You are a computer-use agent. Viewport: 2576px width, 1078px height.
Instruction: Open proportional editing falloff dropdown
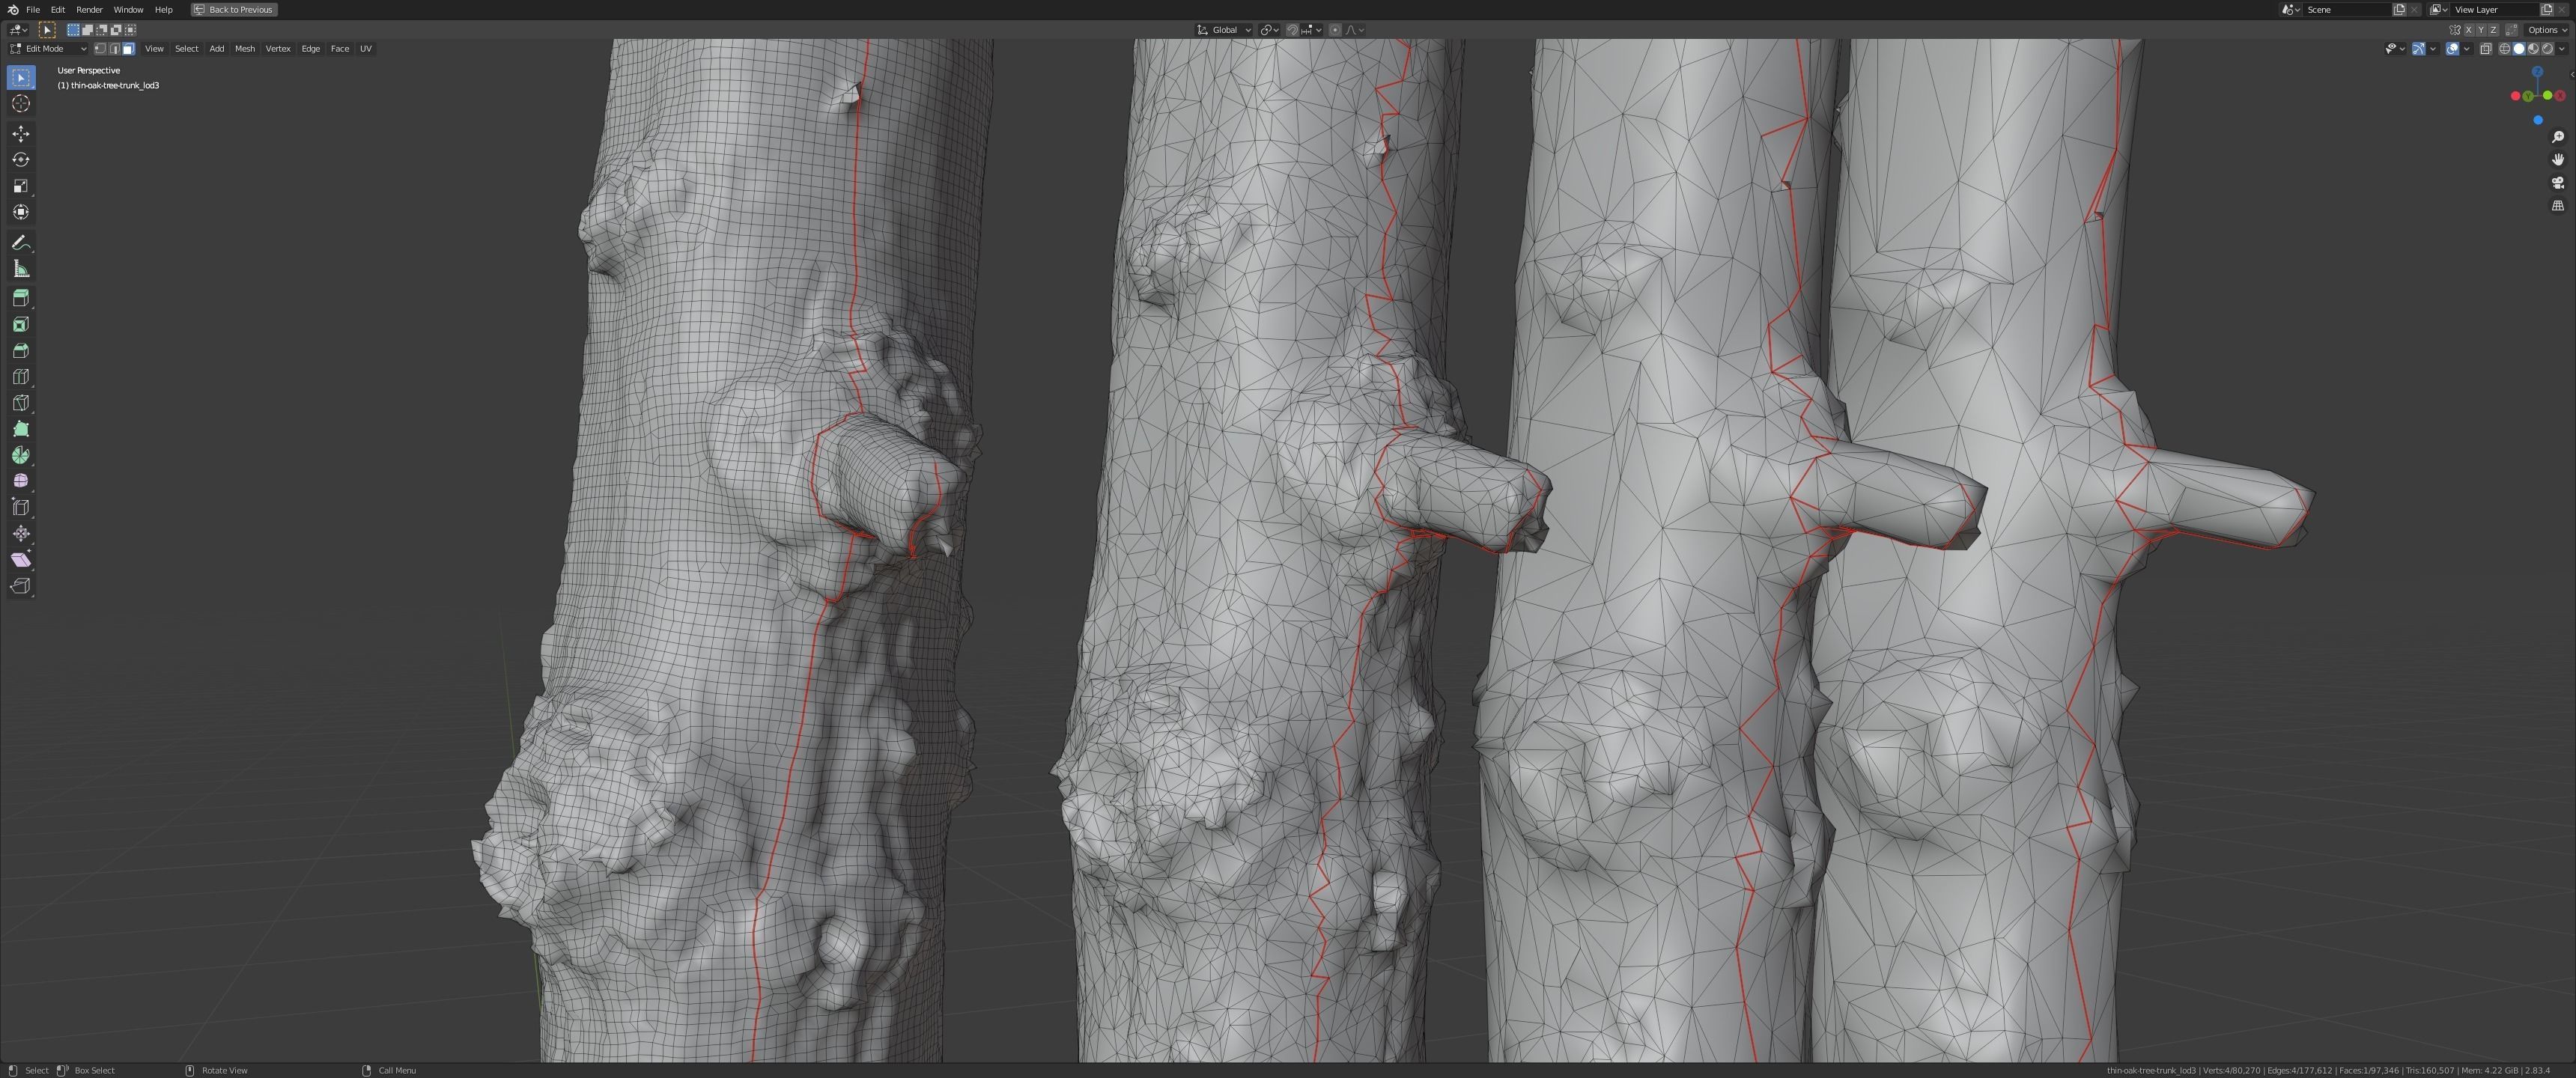point(1354,30)
